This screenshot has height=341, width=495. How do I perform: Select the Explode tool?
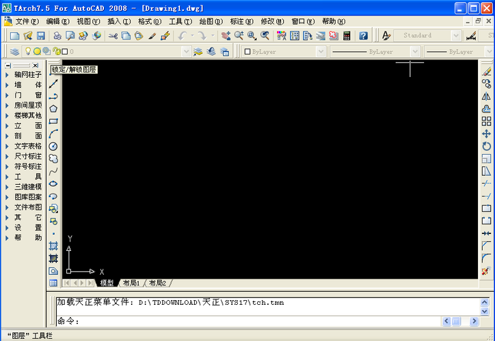(x=487, y=271)
